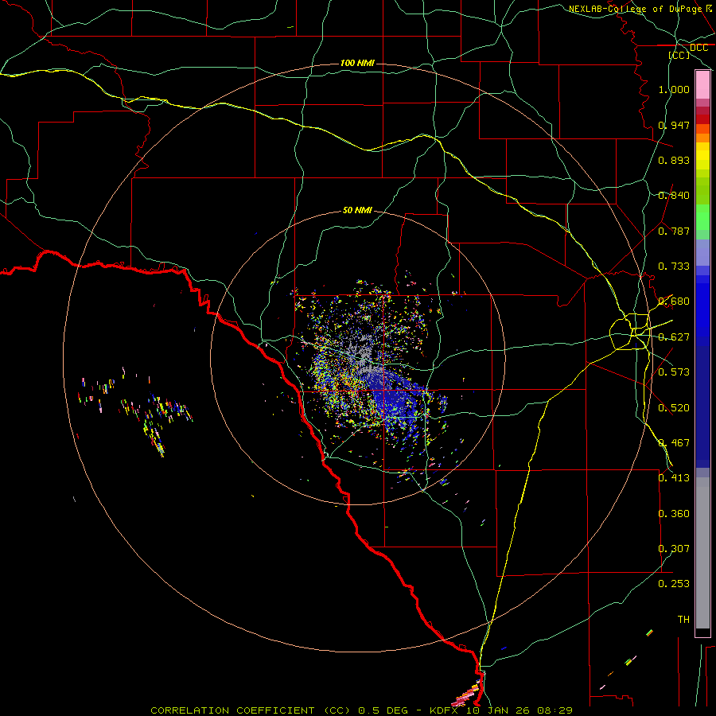Click the NEXLAB-College of DuPage label

635,8
